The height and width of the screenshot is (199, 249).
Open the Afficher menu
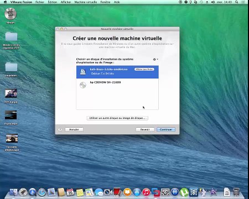tap(66, 2)
